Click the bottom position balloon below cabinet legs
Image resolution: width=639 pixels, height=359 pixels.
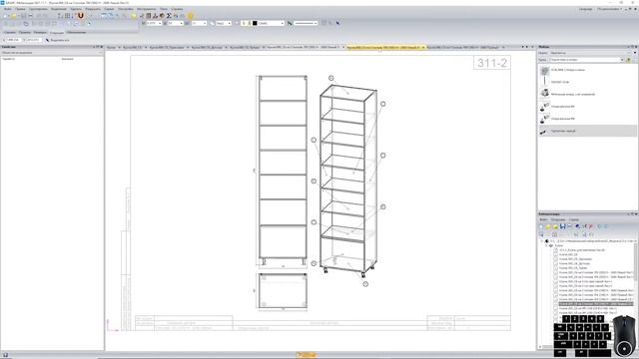pos(365,284)
